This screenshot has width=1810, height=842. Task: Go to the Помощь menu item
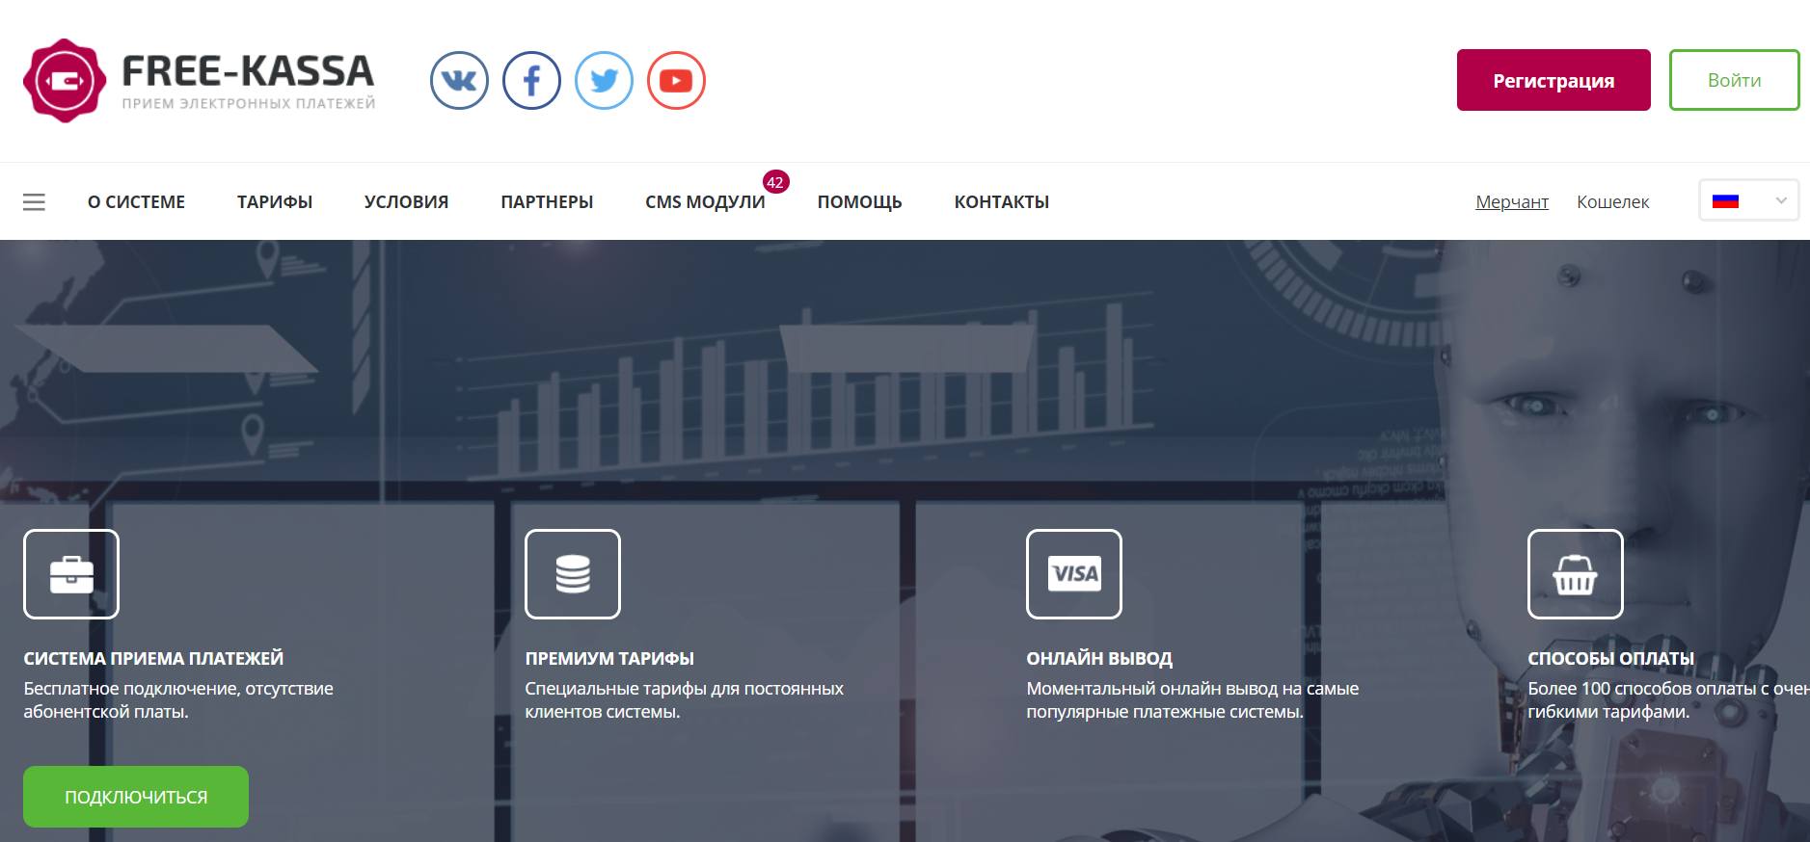click(x=859, y=202)
